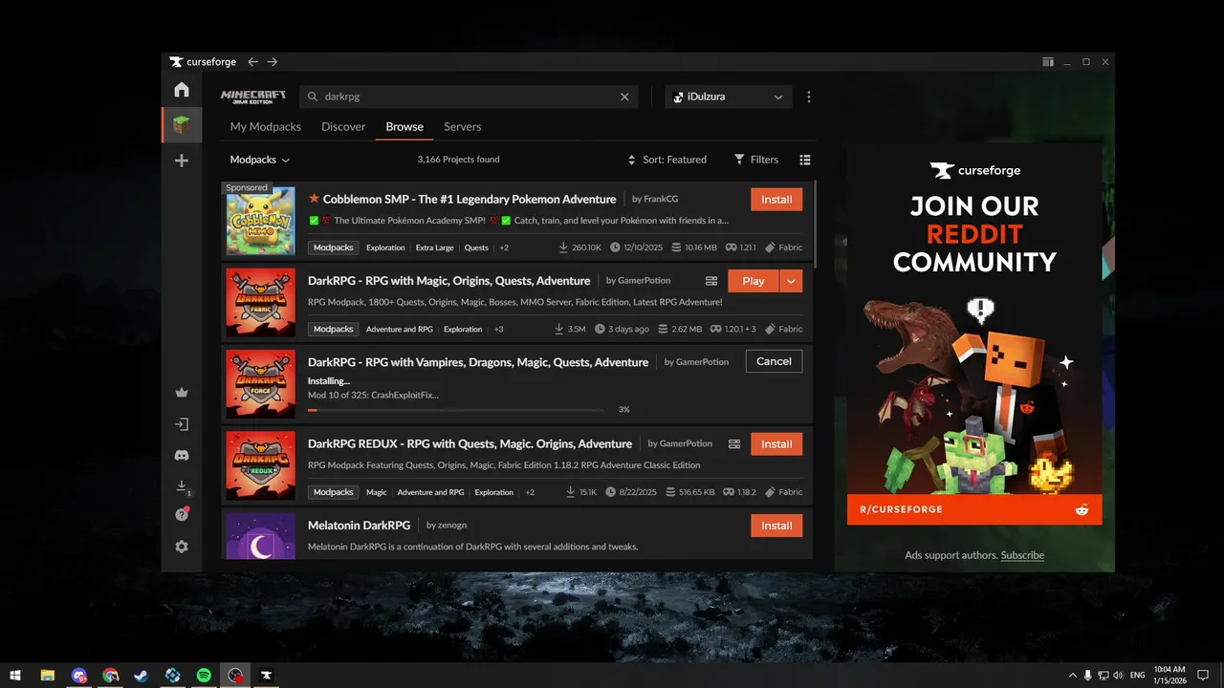Open the iDulzura profile dropdown
This screenshot has height=688, width=1224.
click(729, 97)
